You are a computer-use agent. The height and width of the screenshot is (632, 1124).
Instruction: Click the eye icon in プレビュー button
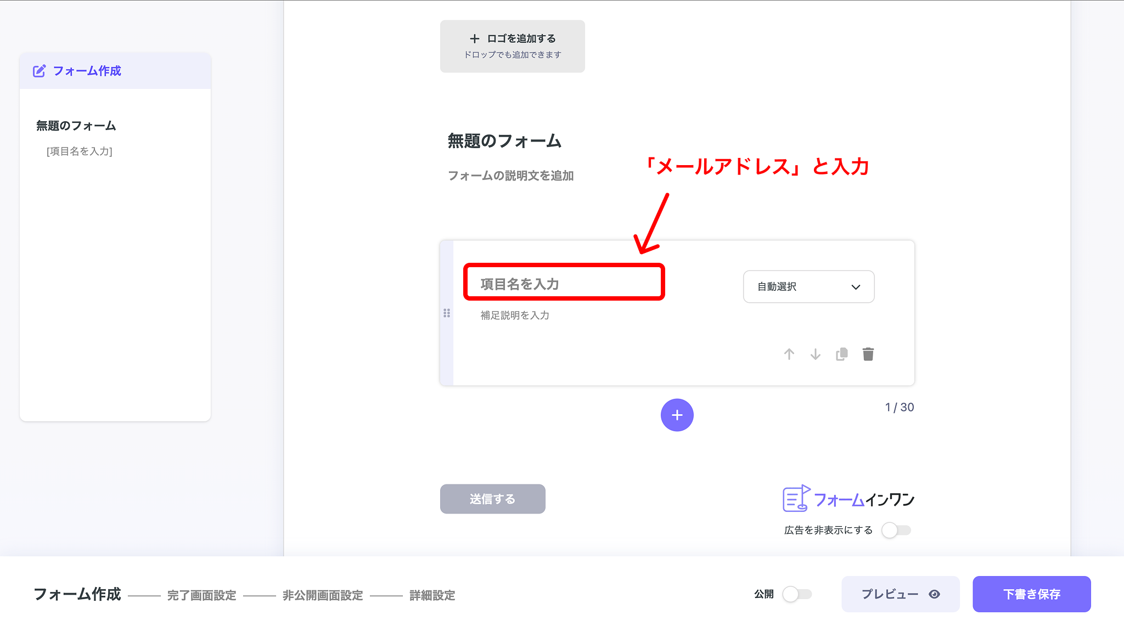click(935, 594)
